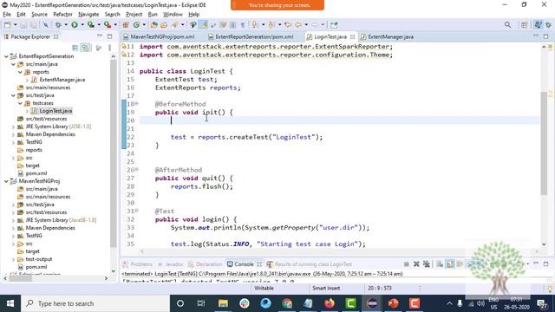Viewport: 555px width, 312px height.
Task: Collapse the ExtentReportGeneration project
Action: 6,56
